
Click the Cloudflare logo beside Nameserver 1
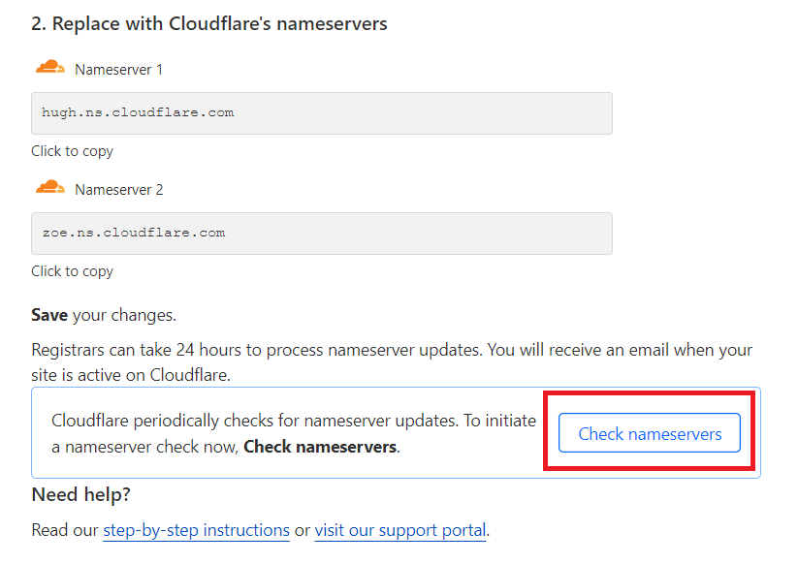tap(49, 68)
